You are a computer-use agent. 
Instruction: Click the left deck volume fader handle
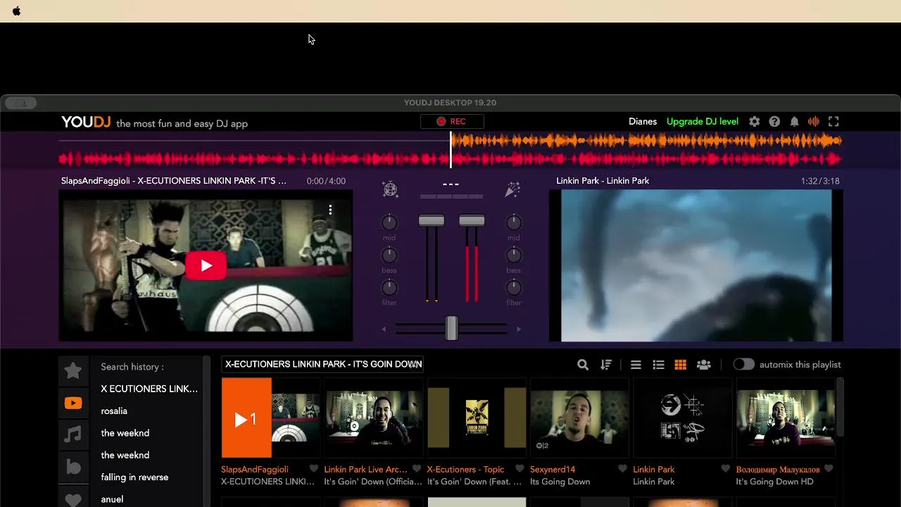coord(431,220)
